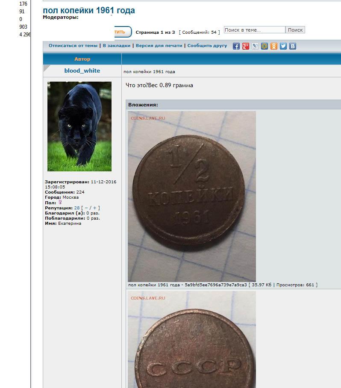
Task: Share the topic on Facebook
Action: coord(236,46)
